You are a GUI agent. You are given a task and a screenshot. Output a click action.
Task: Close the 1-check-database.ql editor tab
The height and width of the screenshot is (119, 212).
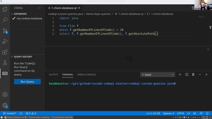click(x=79, y=8)
